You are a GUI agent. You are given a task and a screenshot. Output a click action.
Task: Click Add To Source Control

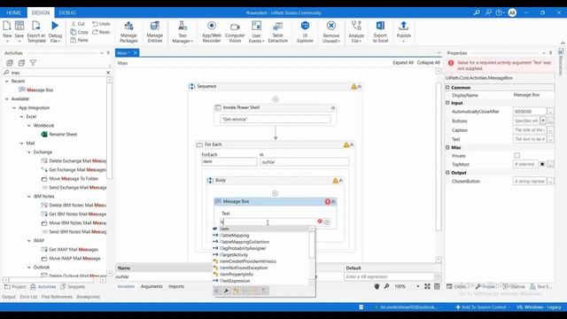point(483,307)
